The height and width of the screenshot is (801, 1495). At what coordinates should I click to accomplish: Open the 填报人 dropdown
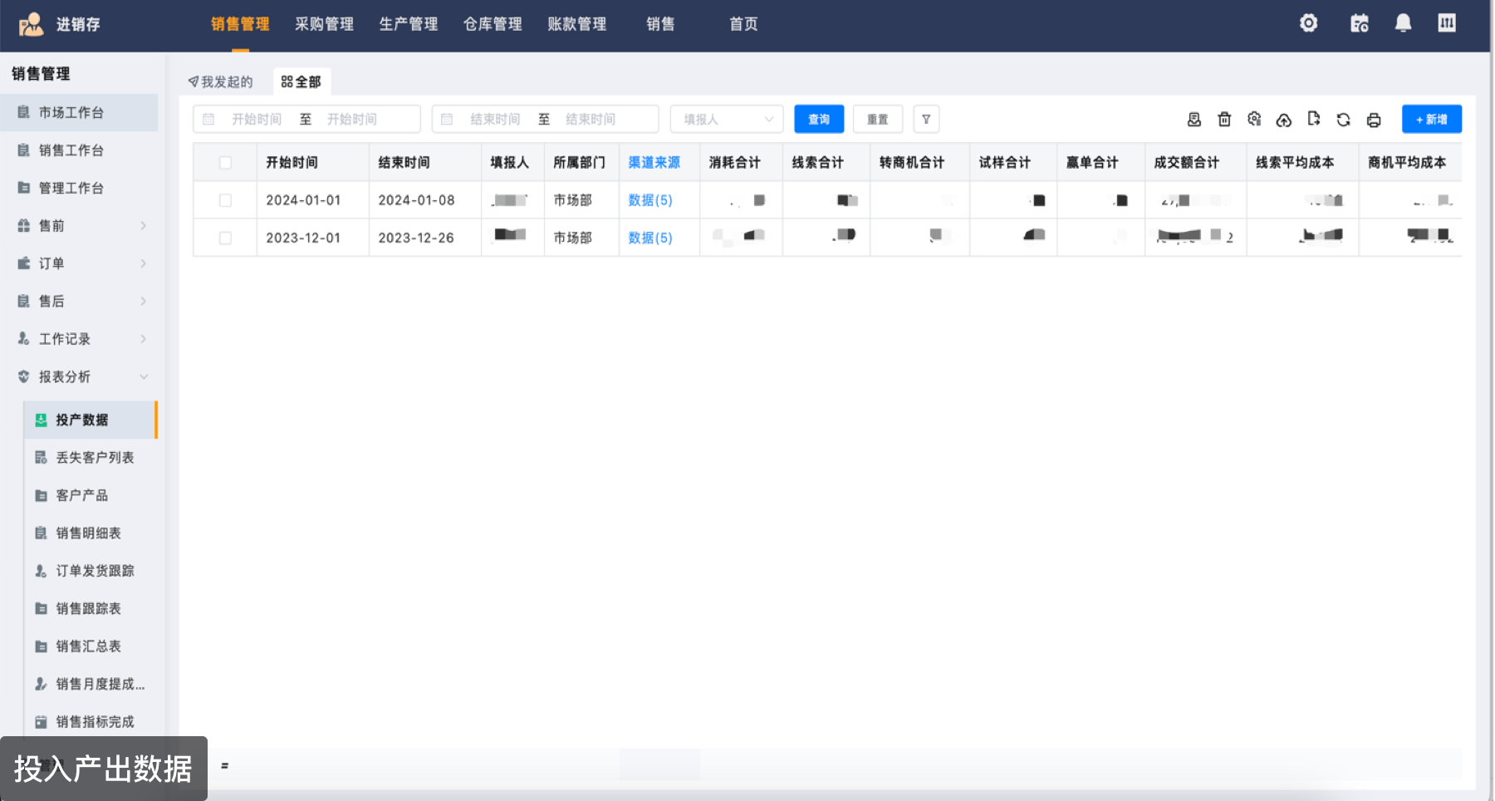click(x=726, y=120)
